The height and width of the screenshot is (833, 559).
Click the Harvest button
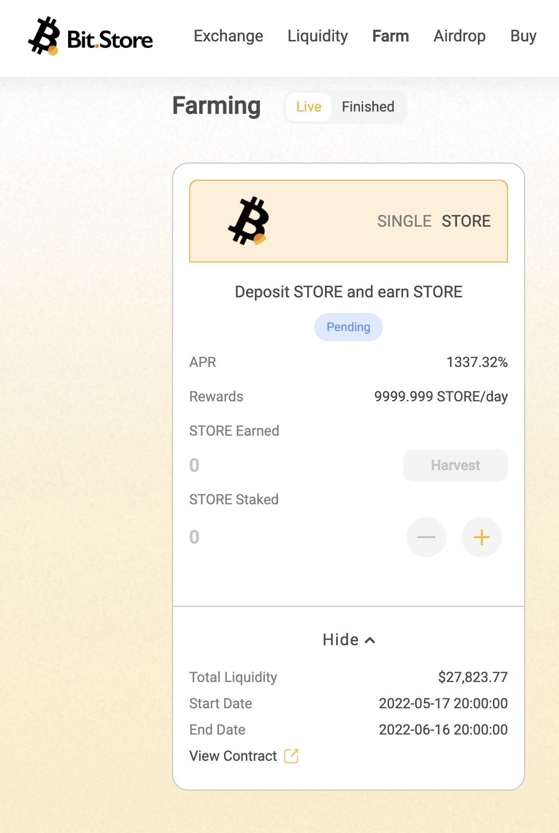(x=456, y=465)
